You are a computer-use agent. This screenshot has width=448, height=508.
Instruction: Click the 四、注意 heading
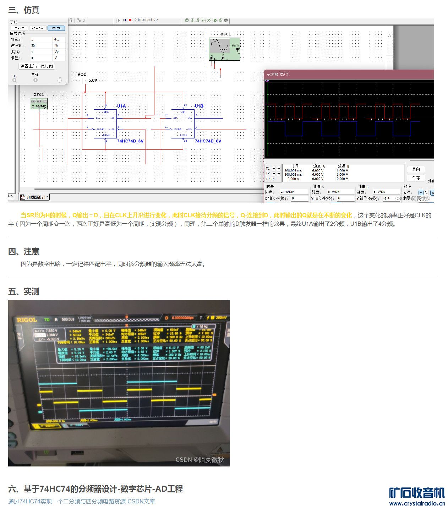24,251
